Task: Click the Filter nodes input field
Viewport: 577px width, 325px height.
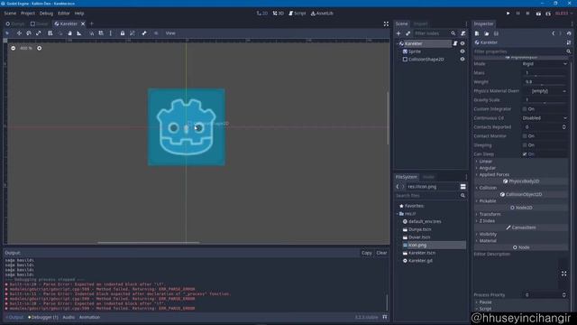Action: point(435,33)
